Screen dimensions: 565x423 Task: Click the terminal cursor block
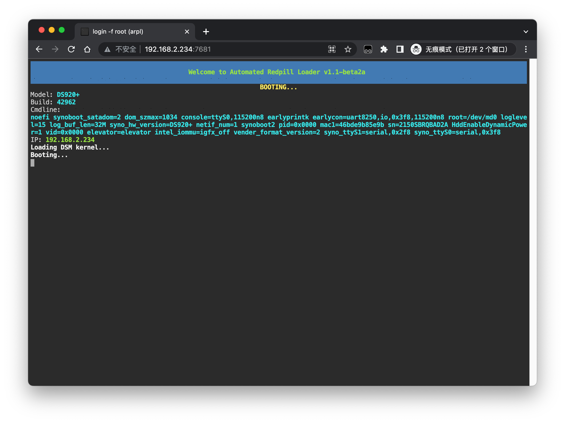tap(32, 163)
